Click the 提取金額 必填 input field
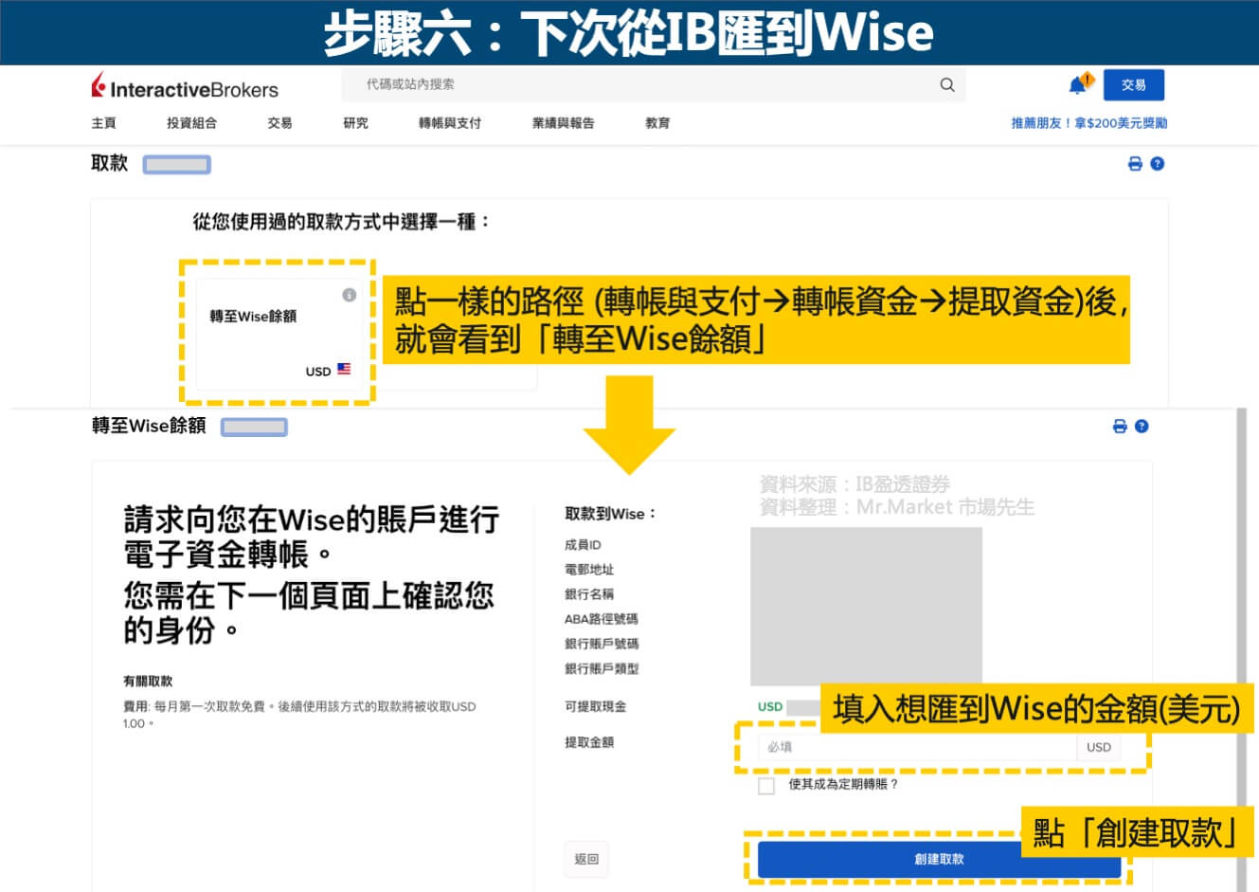This screenshot has width=1259, height=892. click(x=917, y=747)
